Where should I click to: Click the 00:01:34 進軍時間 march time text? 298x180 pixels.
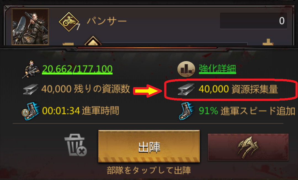click(81, 111)
